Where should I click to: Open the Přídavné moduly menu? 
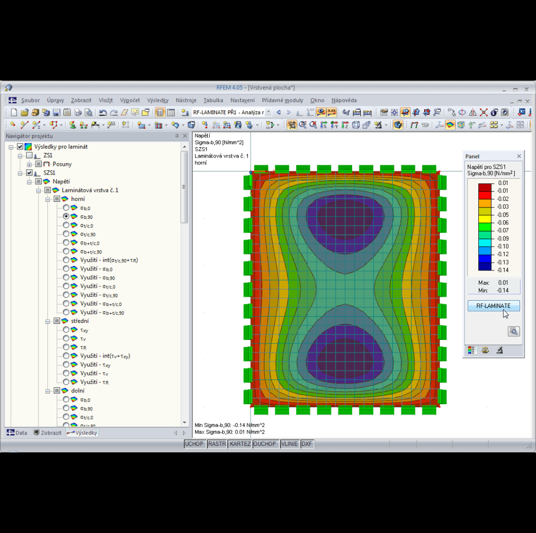tap(282, 100)
